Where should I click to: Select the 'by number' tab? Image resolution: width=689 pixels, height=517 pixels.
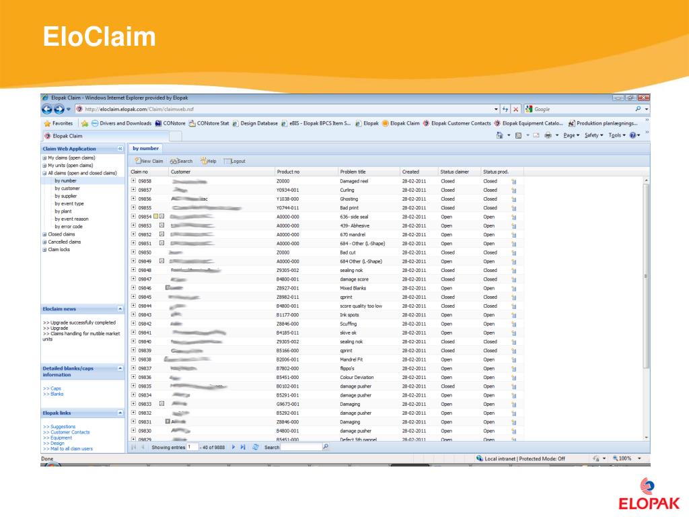(x=145, y=148)
